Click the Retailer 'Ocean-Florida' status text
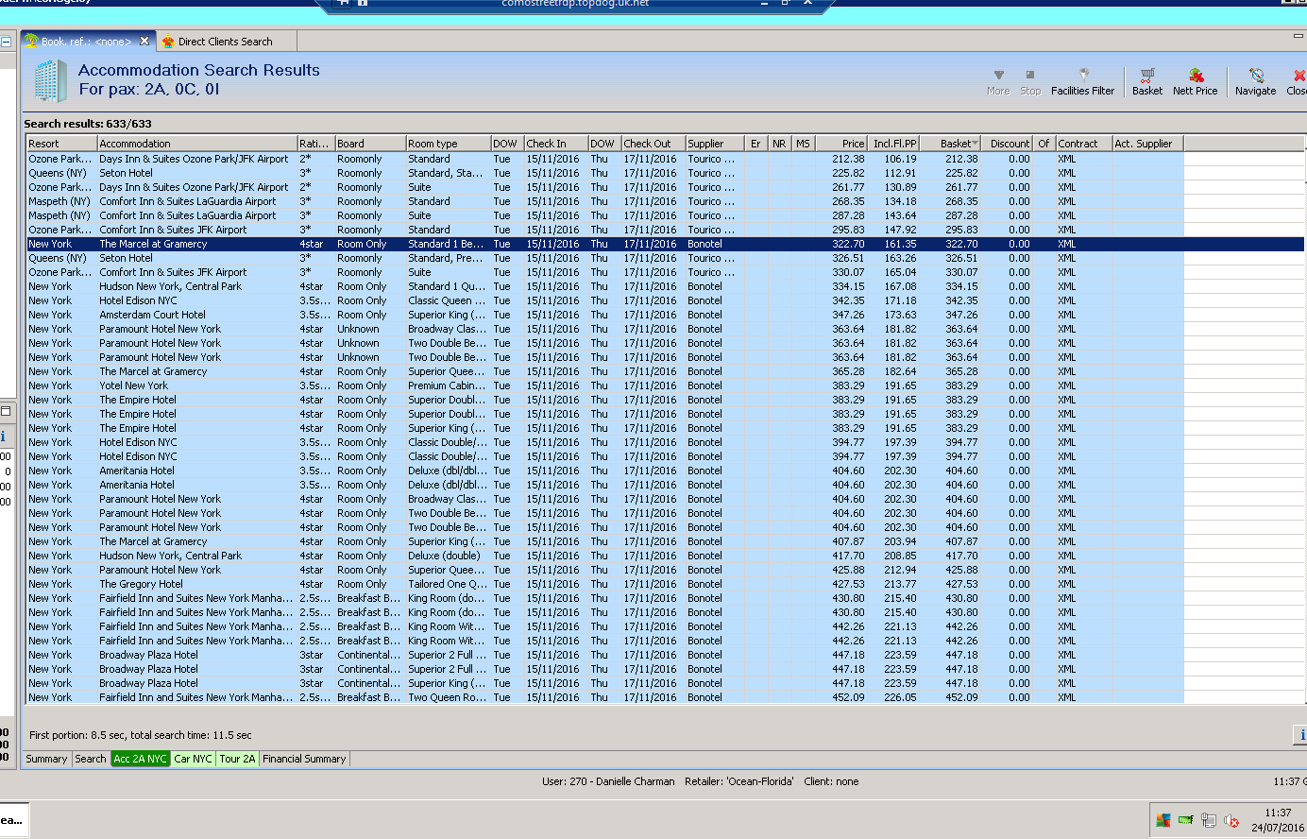 [738, 781]
